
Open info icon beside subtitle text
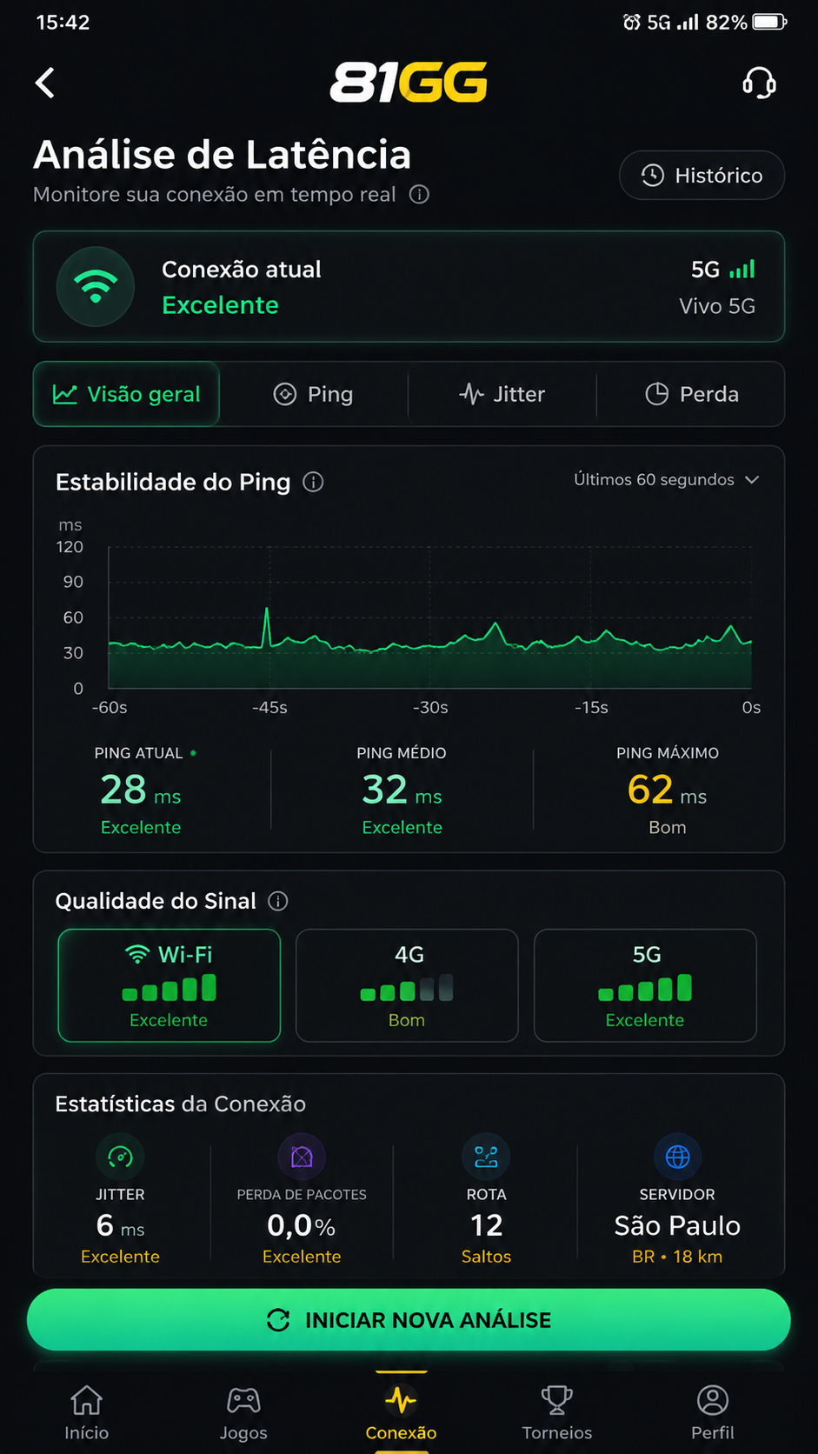419,194
